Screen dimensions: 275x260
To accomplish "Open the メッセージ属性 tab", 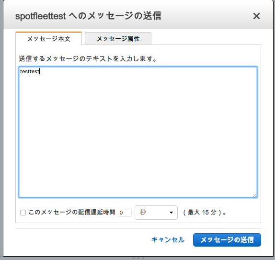I will pos(118,39).
